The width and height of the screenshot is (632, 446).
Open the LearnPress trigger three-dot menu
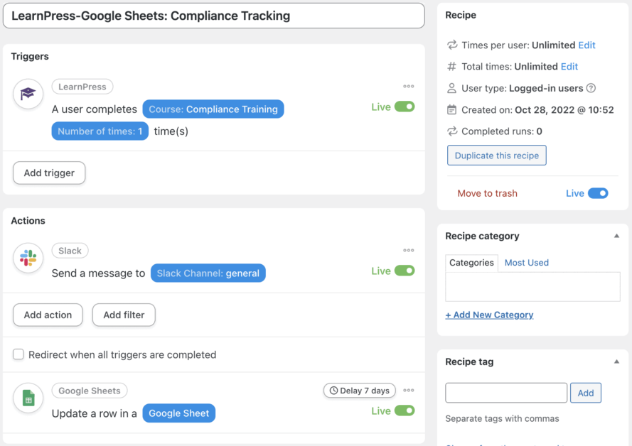[408, 86]
